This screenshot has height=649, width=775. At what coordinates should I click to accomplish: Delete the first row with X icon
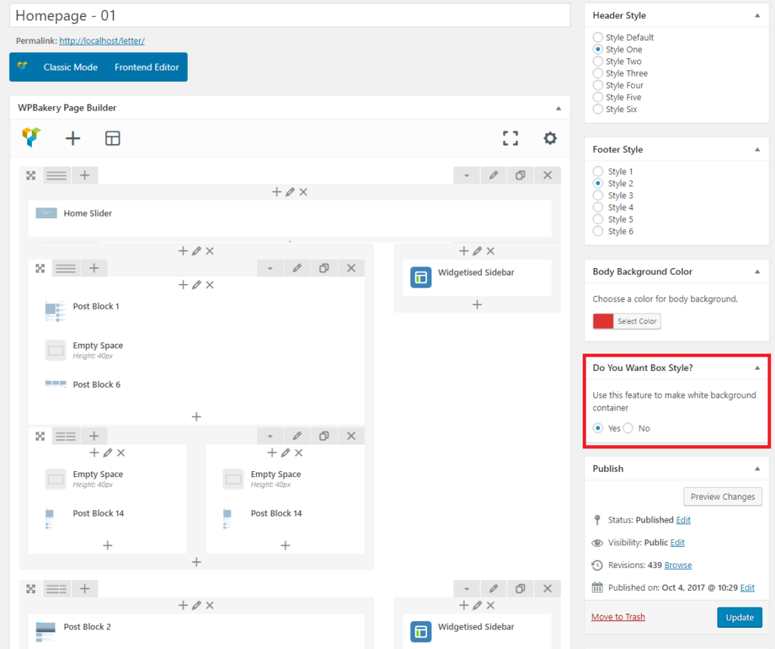click(548, 175)
